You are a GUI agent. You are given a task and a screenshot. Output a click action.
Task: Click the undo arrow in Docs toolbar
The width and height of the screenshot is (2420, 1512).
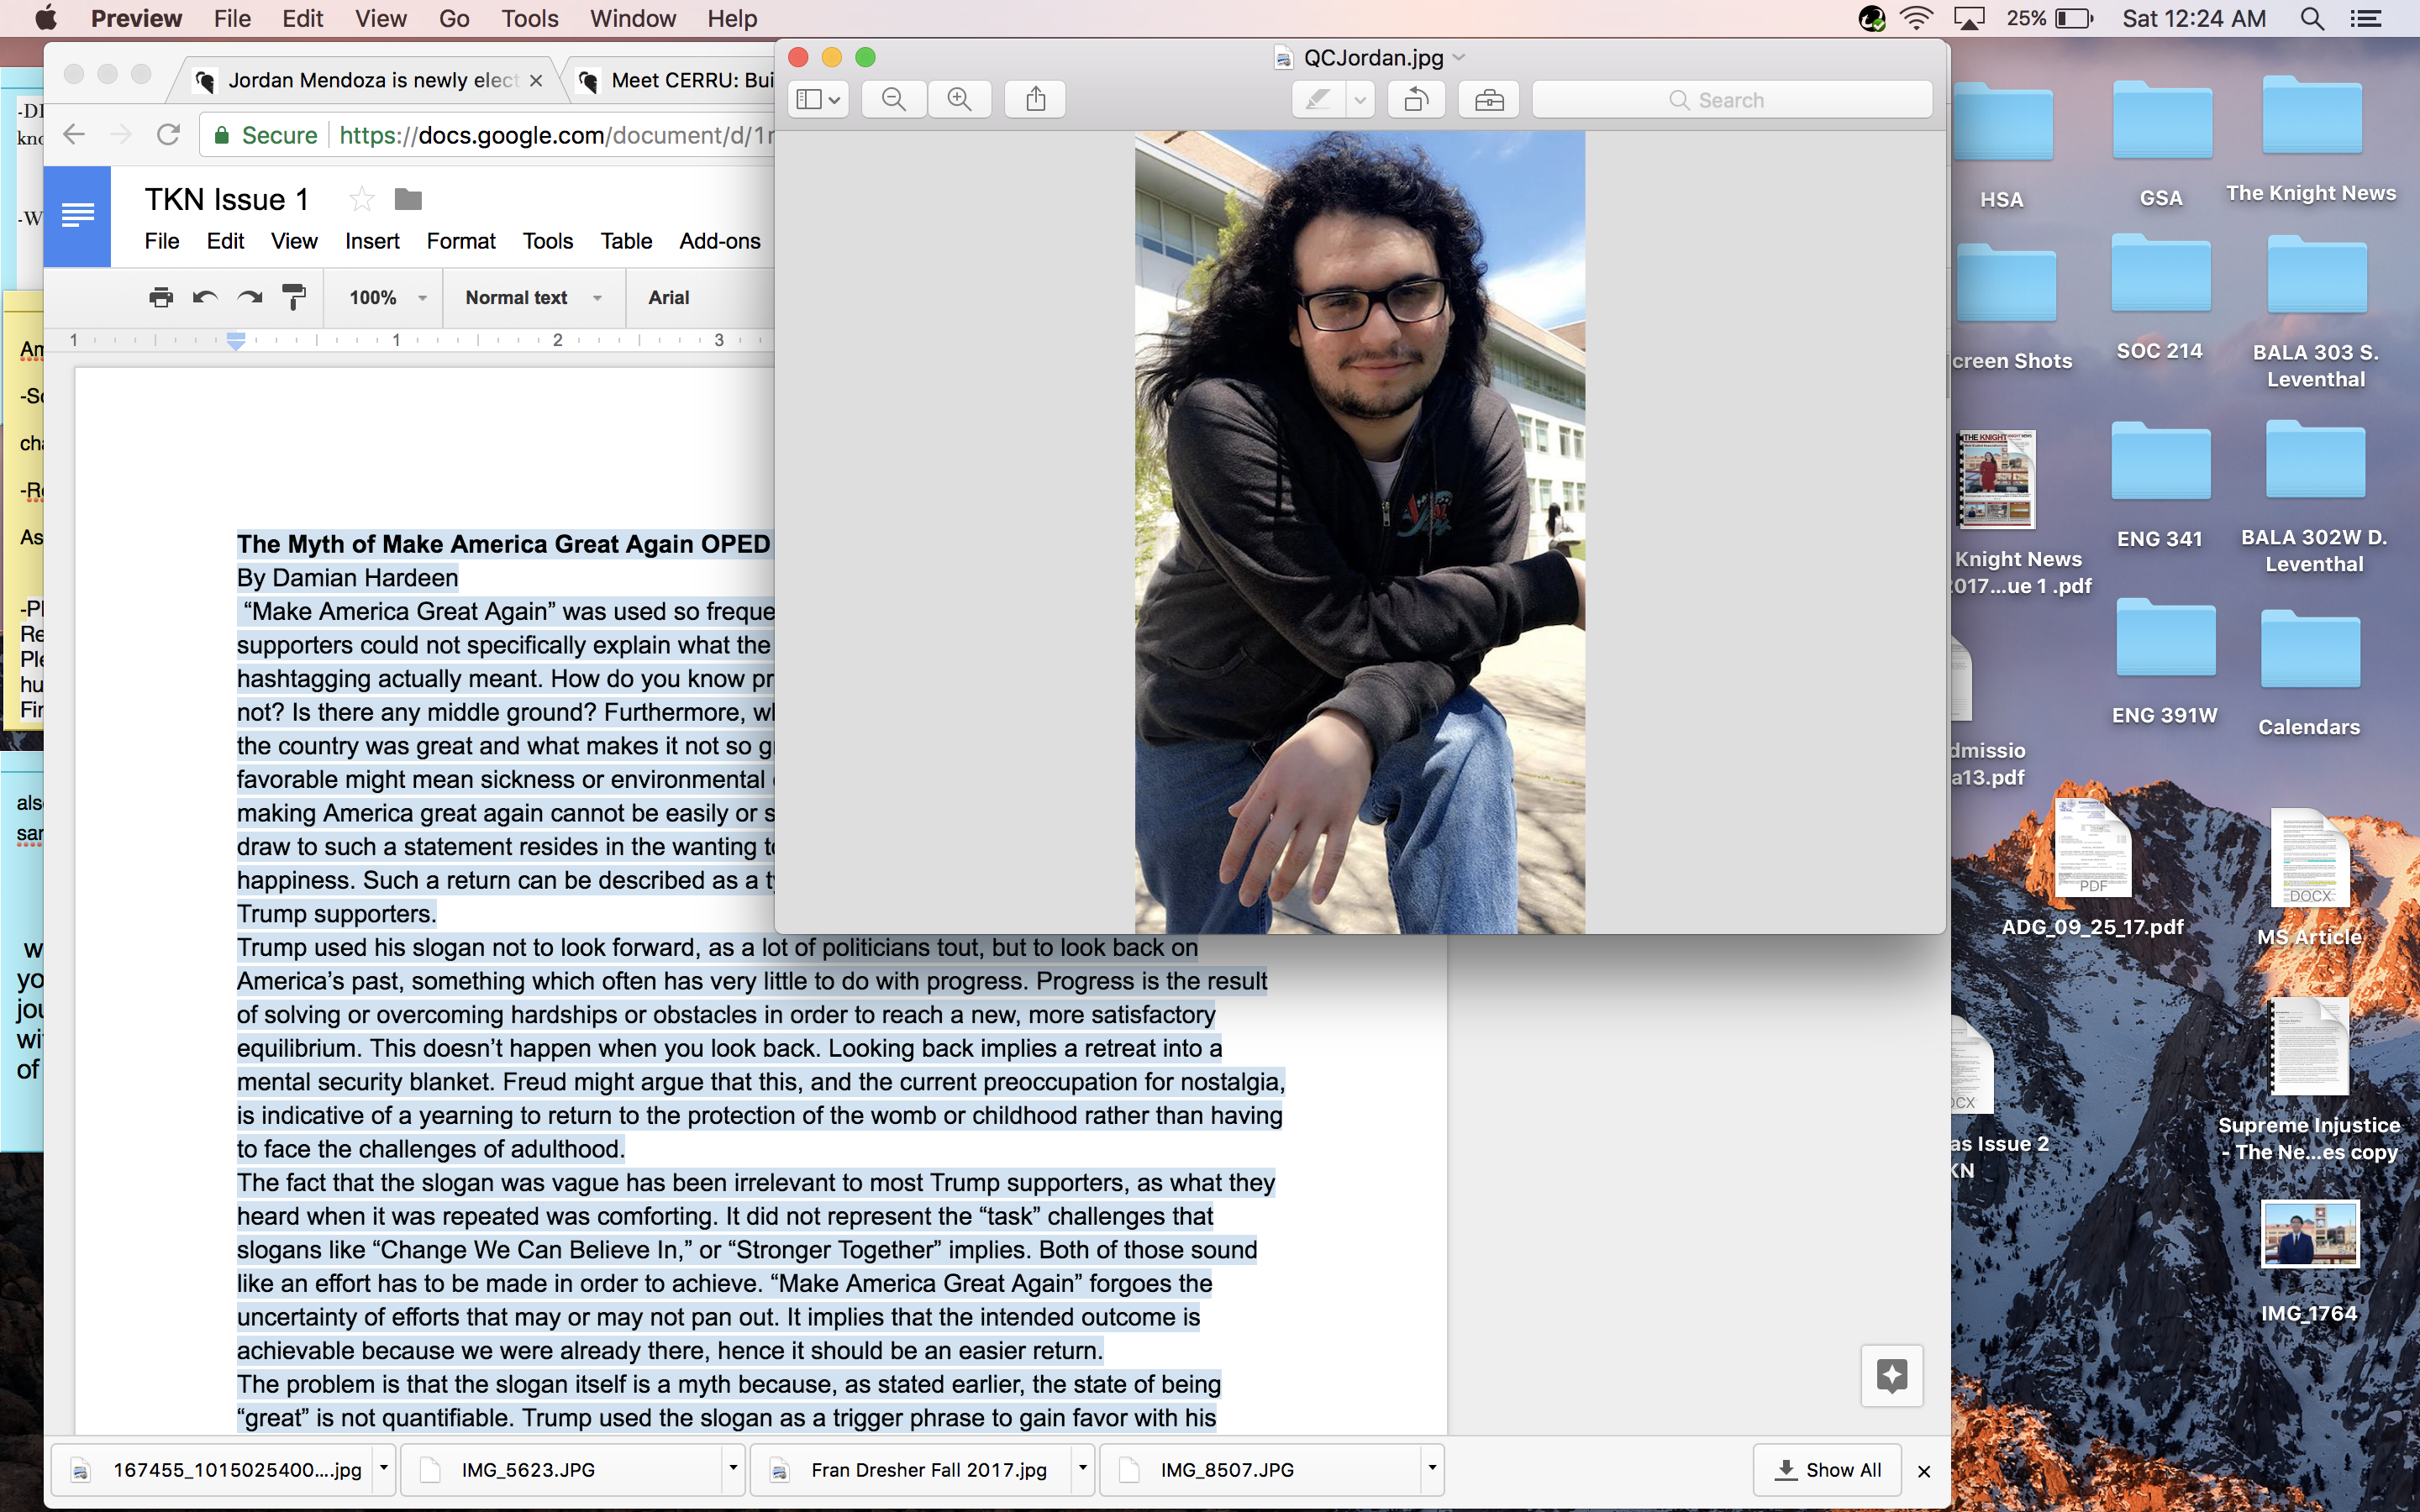(205, 297)
